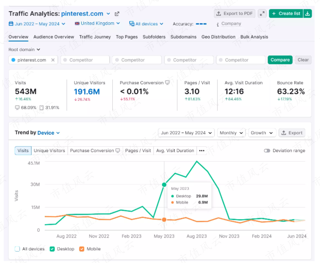Open the United Kingdom country dropdown

(x=97, y=24)
